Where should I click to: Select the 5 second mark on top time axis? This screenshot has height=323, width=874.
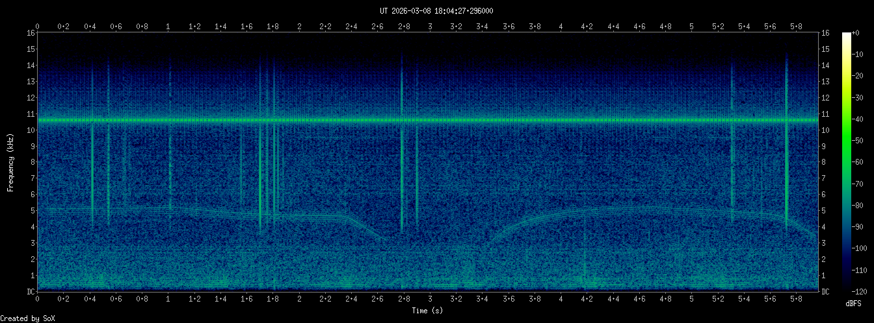point(691,27)
